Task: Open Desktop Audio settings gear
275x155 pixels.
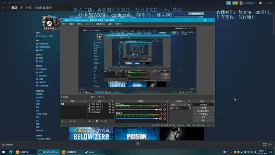Action: tap(165, 118)
